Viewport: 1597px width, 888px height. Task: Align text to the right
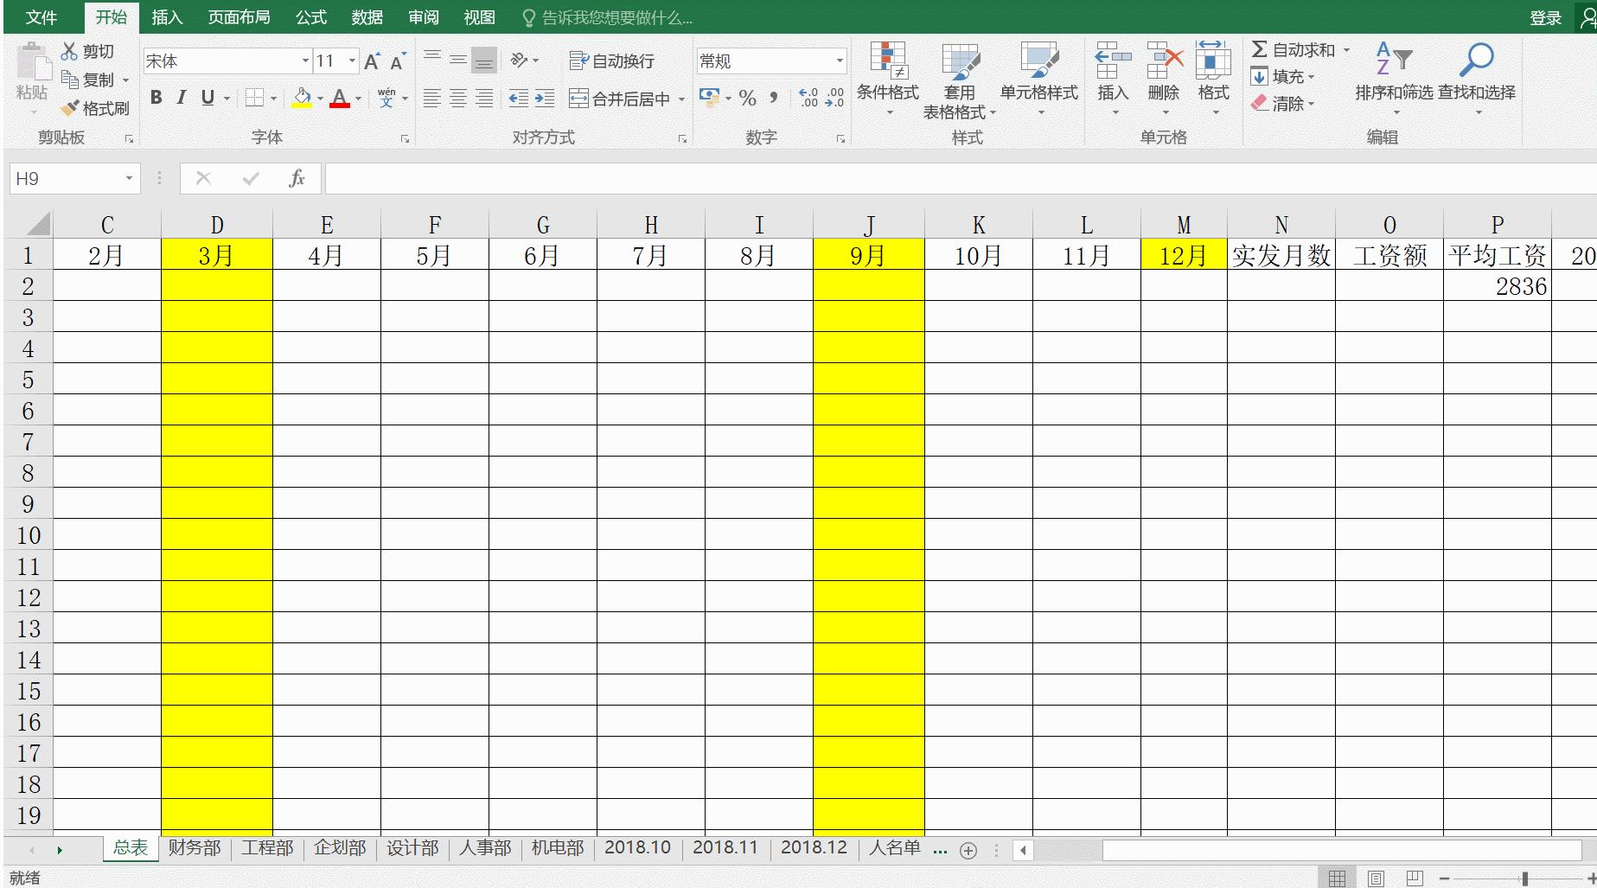point(485,99)
